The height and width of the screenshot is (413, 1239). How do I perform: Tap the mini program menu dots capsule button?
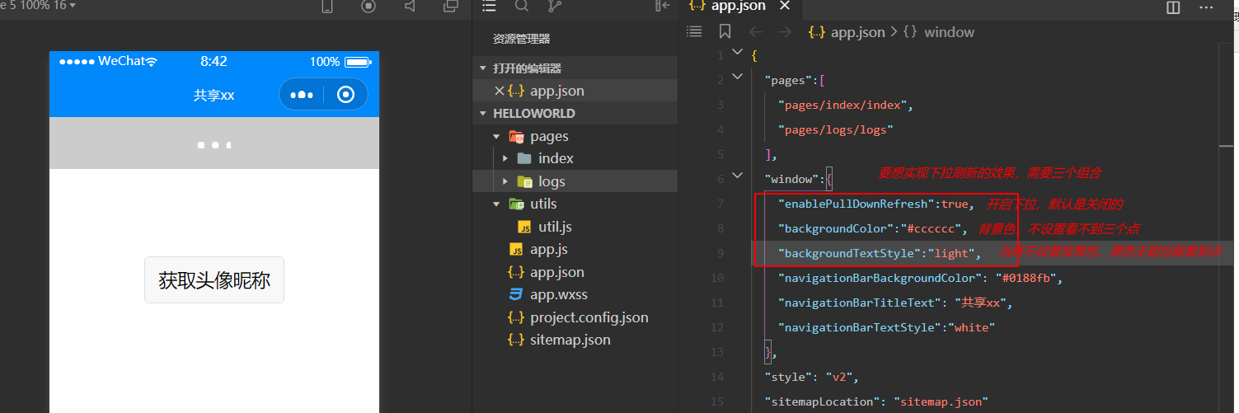click(x=302, y=95)
